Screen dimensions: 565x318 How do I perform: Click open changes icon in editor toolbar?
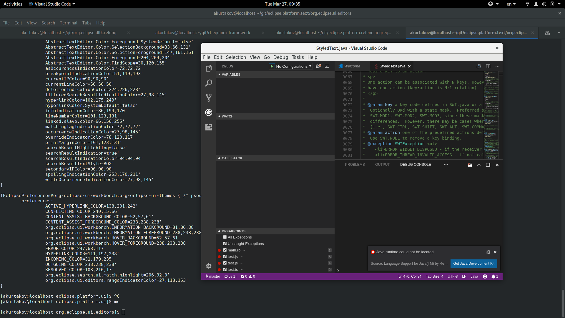point(479,66)
